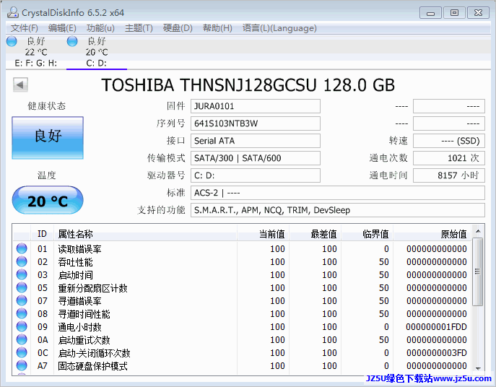The width and height of the screenshot is (496, 387).
Task: Click the 属性名称 column header
Action: pyautogui.click(x=146, y=234)
